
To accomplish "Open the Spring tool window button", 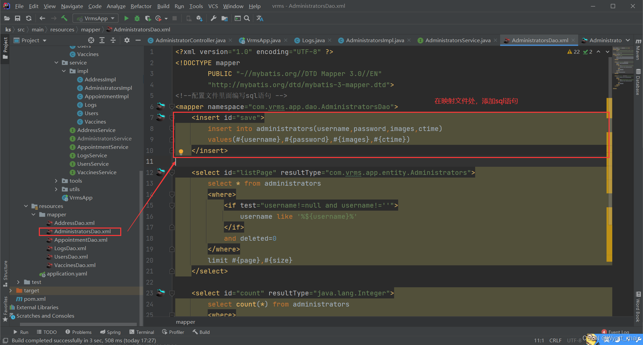I will tap(110, 332).
